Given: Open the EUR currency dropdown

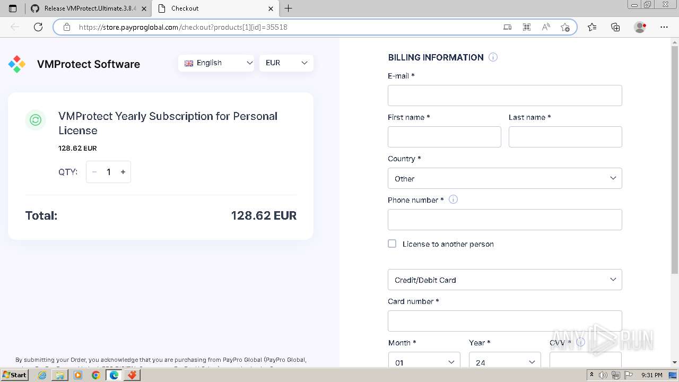Looking at the screenshot, I should [x=286, y=63].
